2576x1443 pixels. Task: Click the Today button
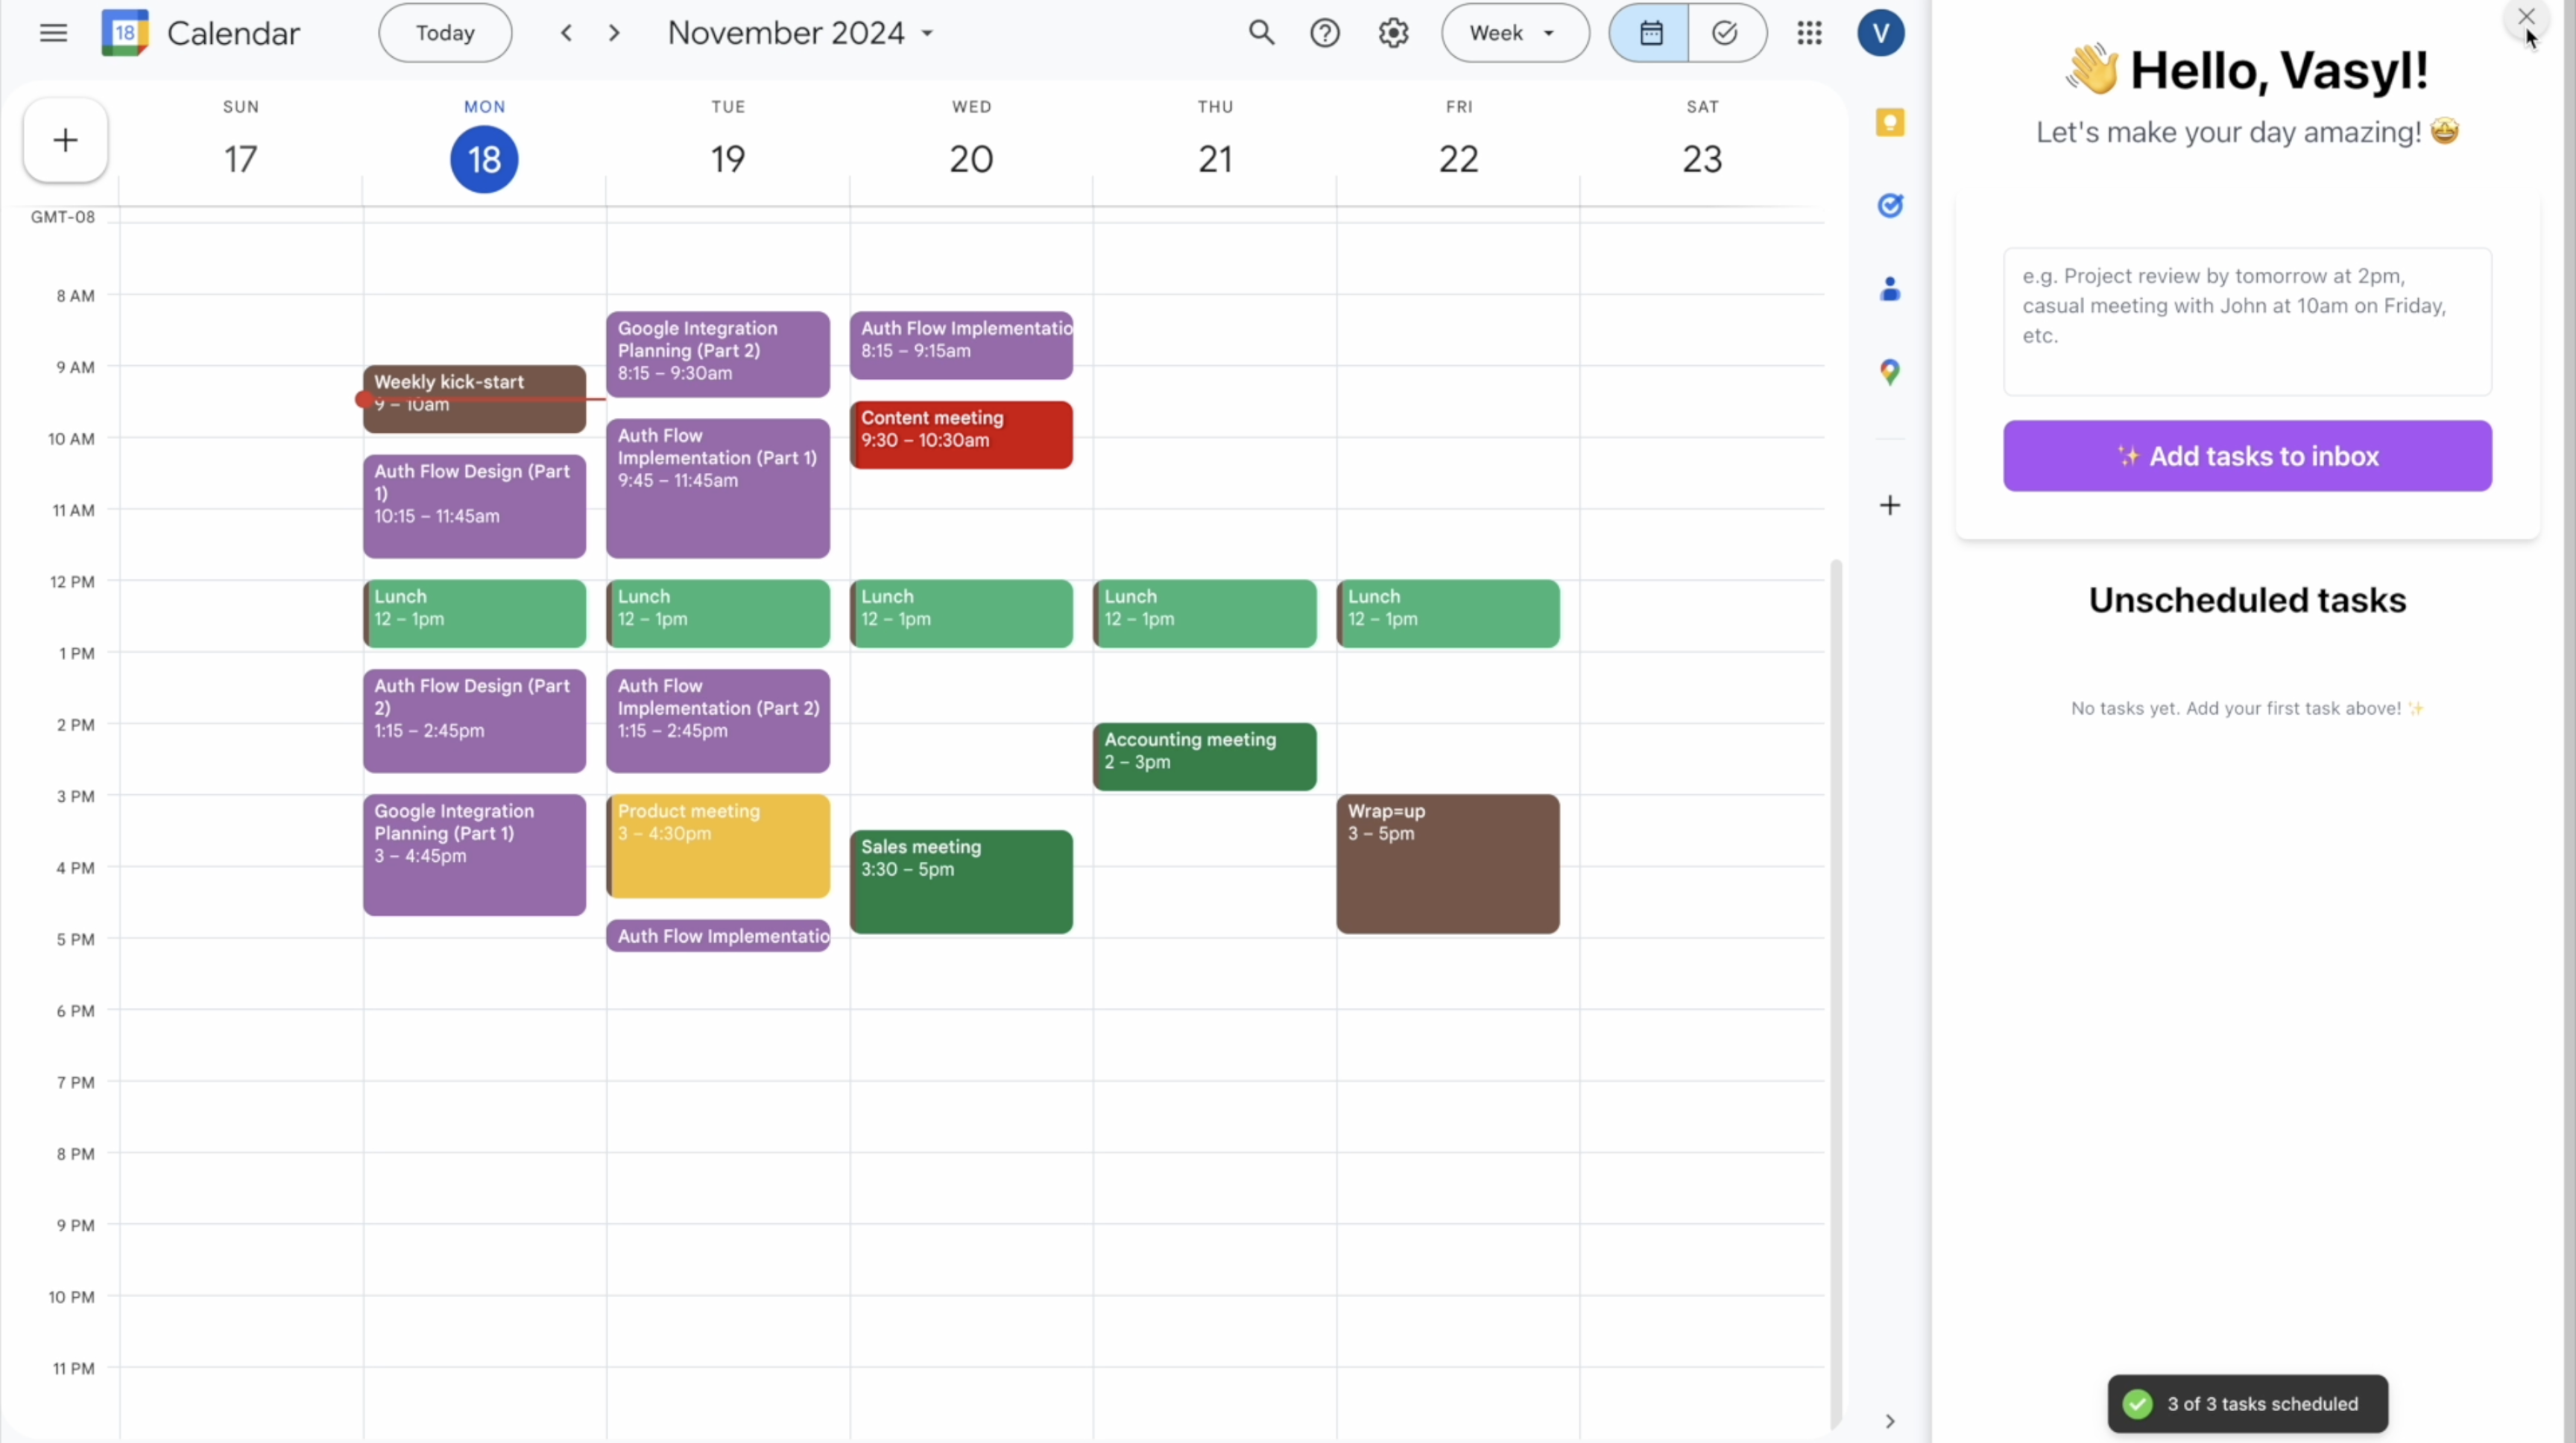click(445, 33)
